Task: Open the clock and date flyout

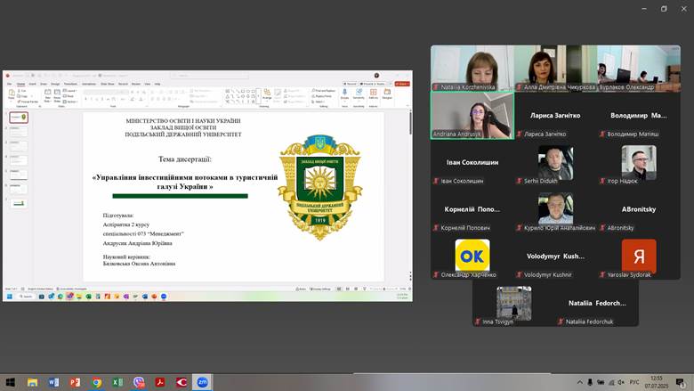Action: click(x=657, y=382)
